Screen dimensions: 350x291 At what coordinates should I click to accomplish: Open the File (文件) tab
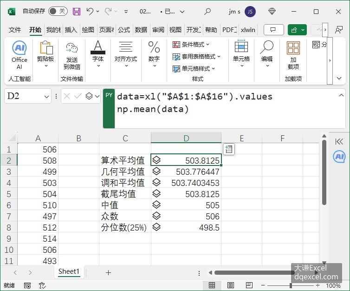(x=15, y=30)
